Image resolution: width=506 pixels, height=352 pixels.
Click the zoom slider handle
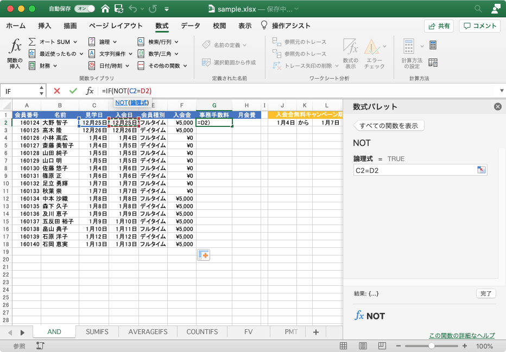pos(431,346)
